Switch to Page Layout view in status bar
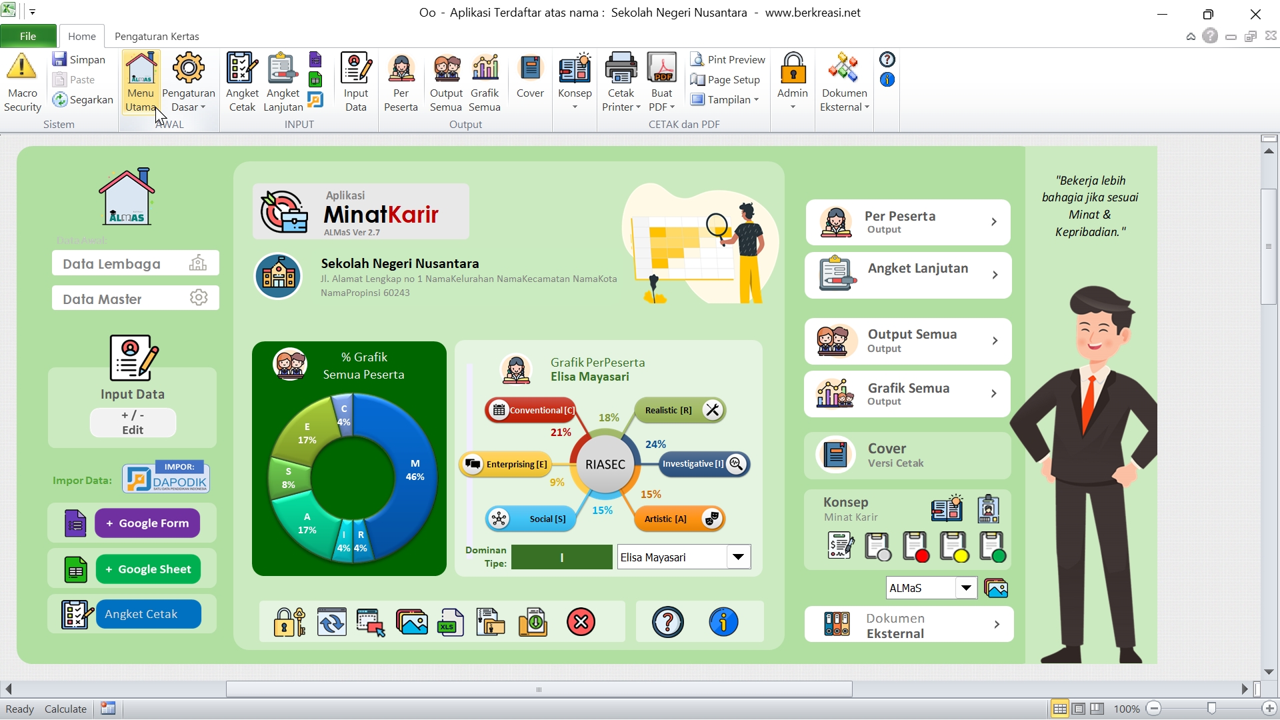Image resolution: width=1280 pixels, height=720 pixels. click(1079, 709)
